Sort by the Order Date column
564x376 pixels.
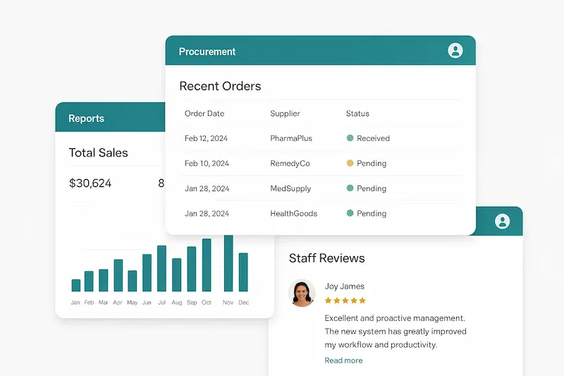(x=204, y=114)
